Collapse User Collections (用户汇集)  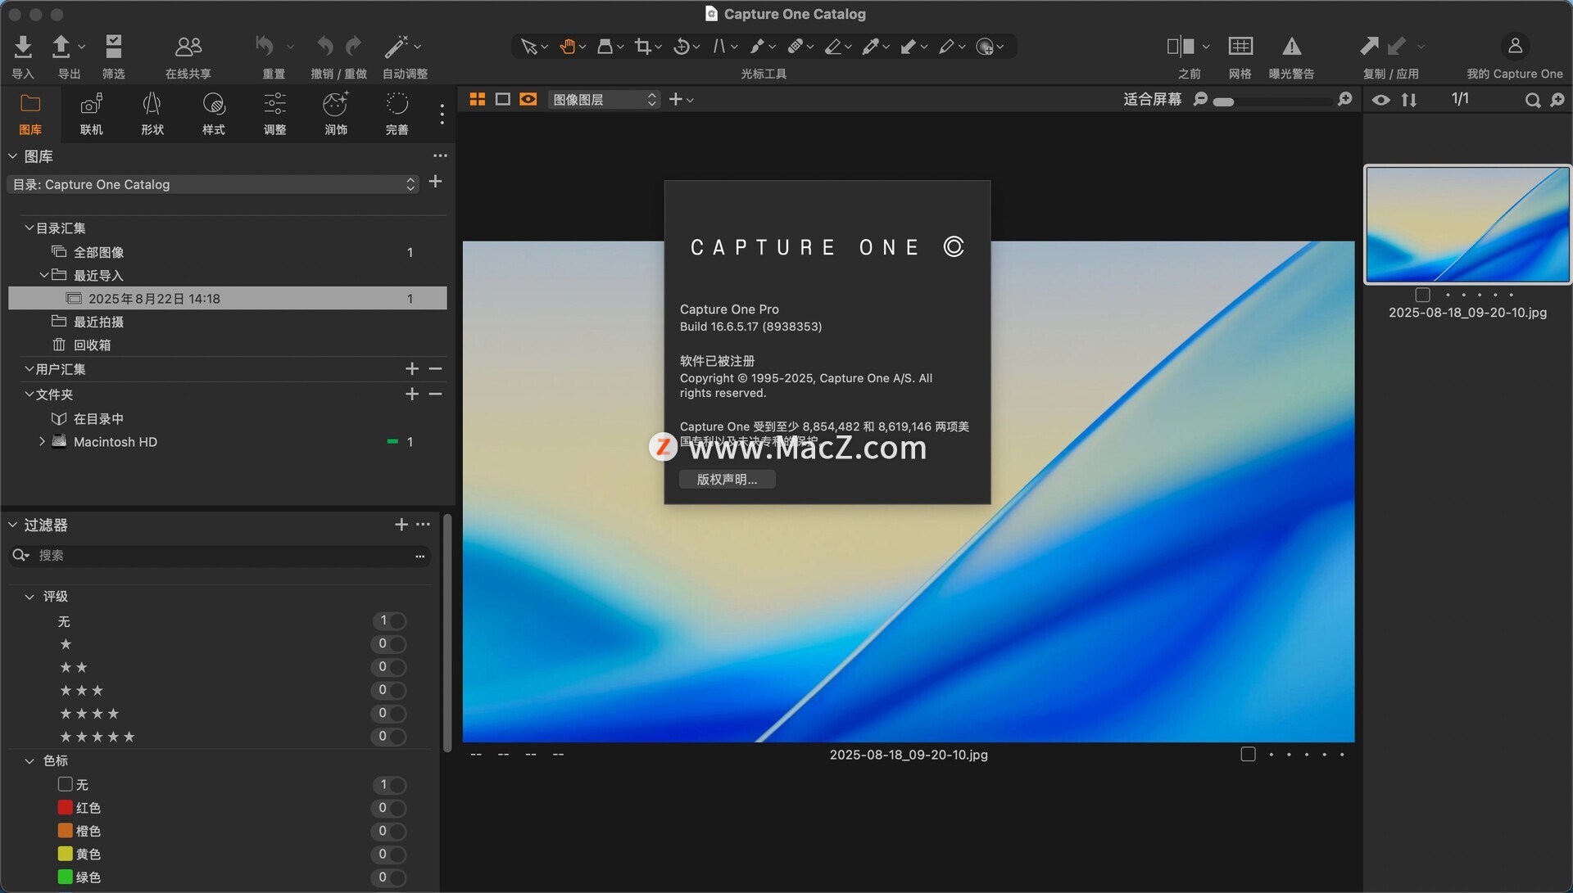(x=29, y=368)
